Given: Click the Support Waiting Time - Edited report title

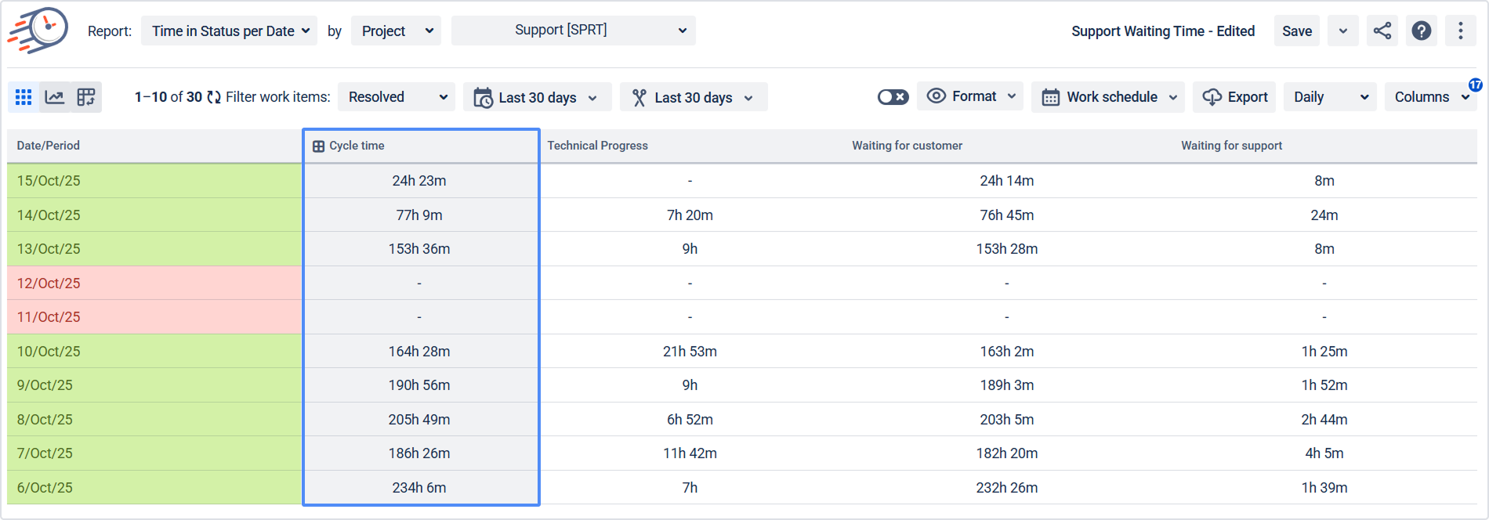Looking at the screenshot, I should (x=1163, y=31).
